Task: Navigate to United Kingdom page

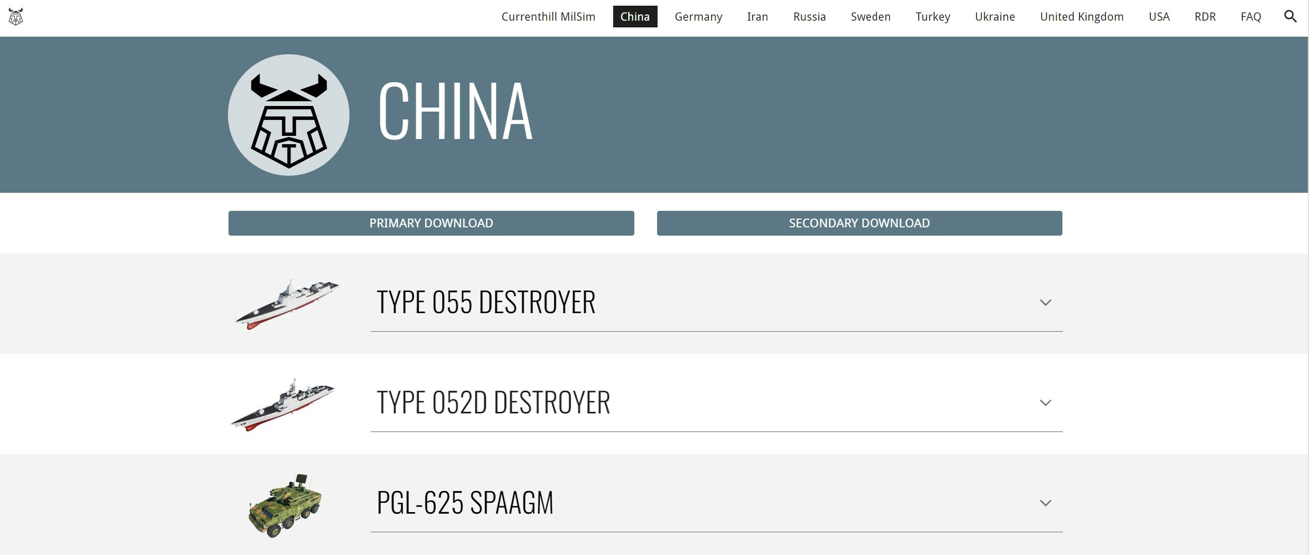Action: 1082,17
